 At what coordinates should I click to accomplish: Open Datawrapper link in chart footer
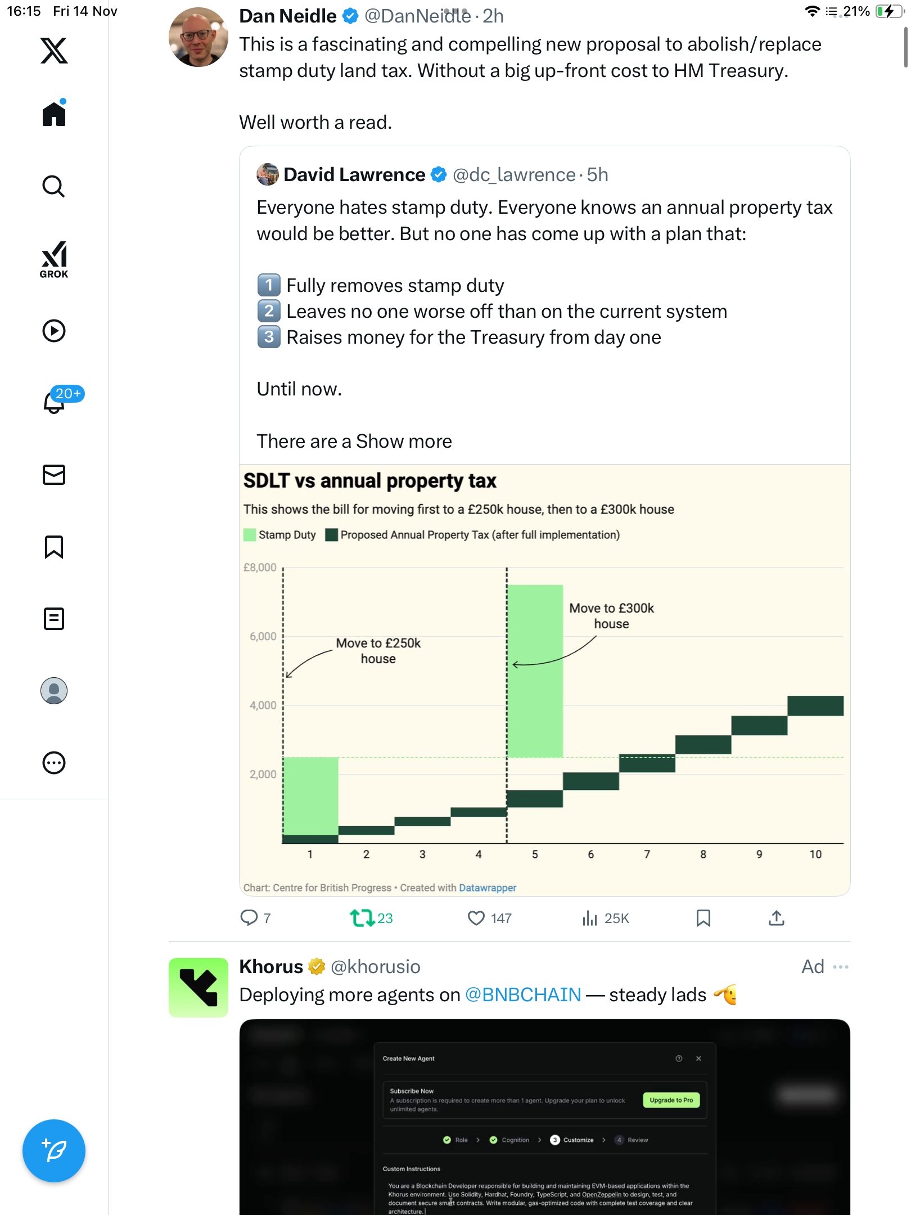click(x=487, y=888)
